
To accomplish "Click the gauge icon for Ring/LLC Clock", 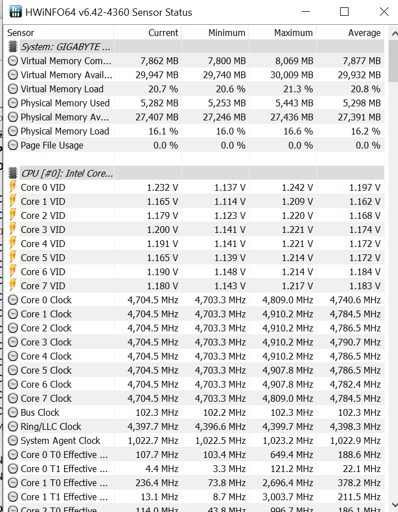I will (13, 426).
